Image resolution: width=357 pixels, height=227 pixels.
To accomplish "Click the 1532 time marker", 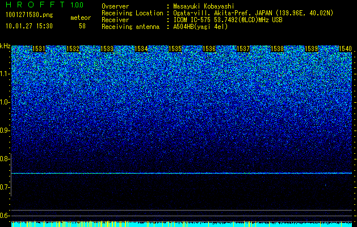I will [73, 49].
